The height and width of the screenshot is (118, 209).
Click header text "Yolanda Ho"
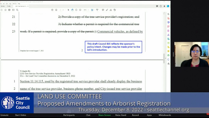(25, 71)
